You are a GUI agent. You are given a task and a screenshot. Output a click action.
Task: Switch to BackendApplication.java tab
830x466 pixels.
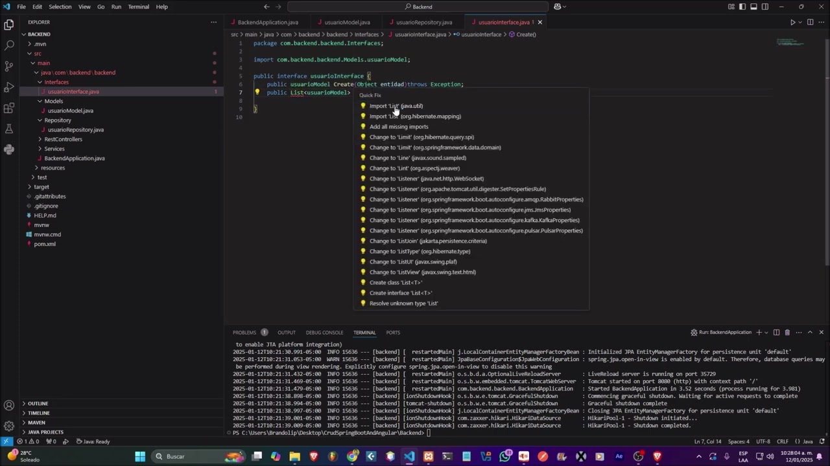pos(268,22)
